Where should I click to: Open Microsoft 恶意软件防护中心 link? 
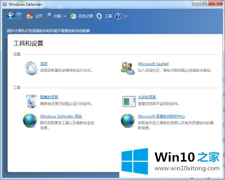click(x=162, y=116)
